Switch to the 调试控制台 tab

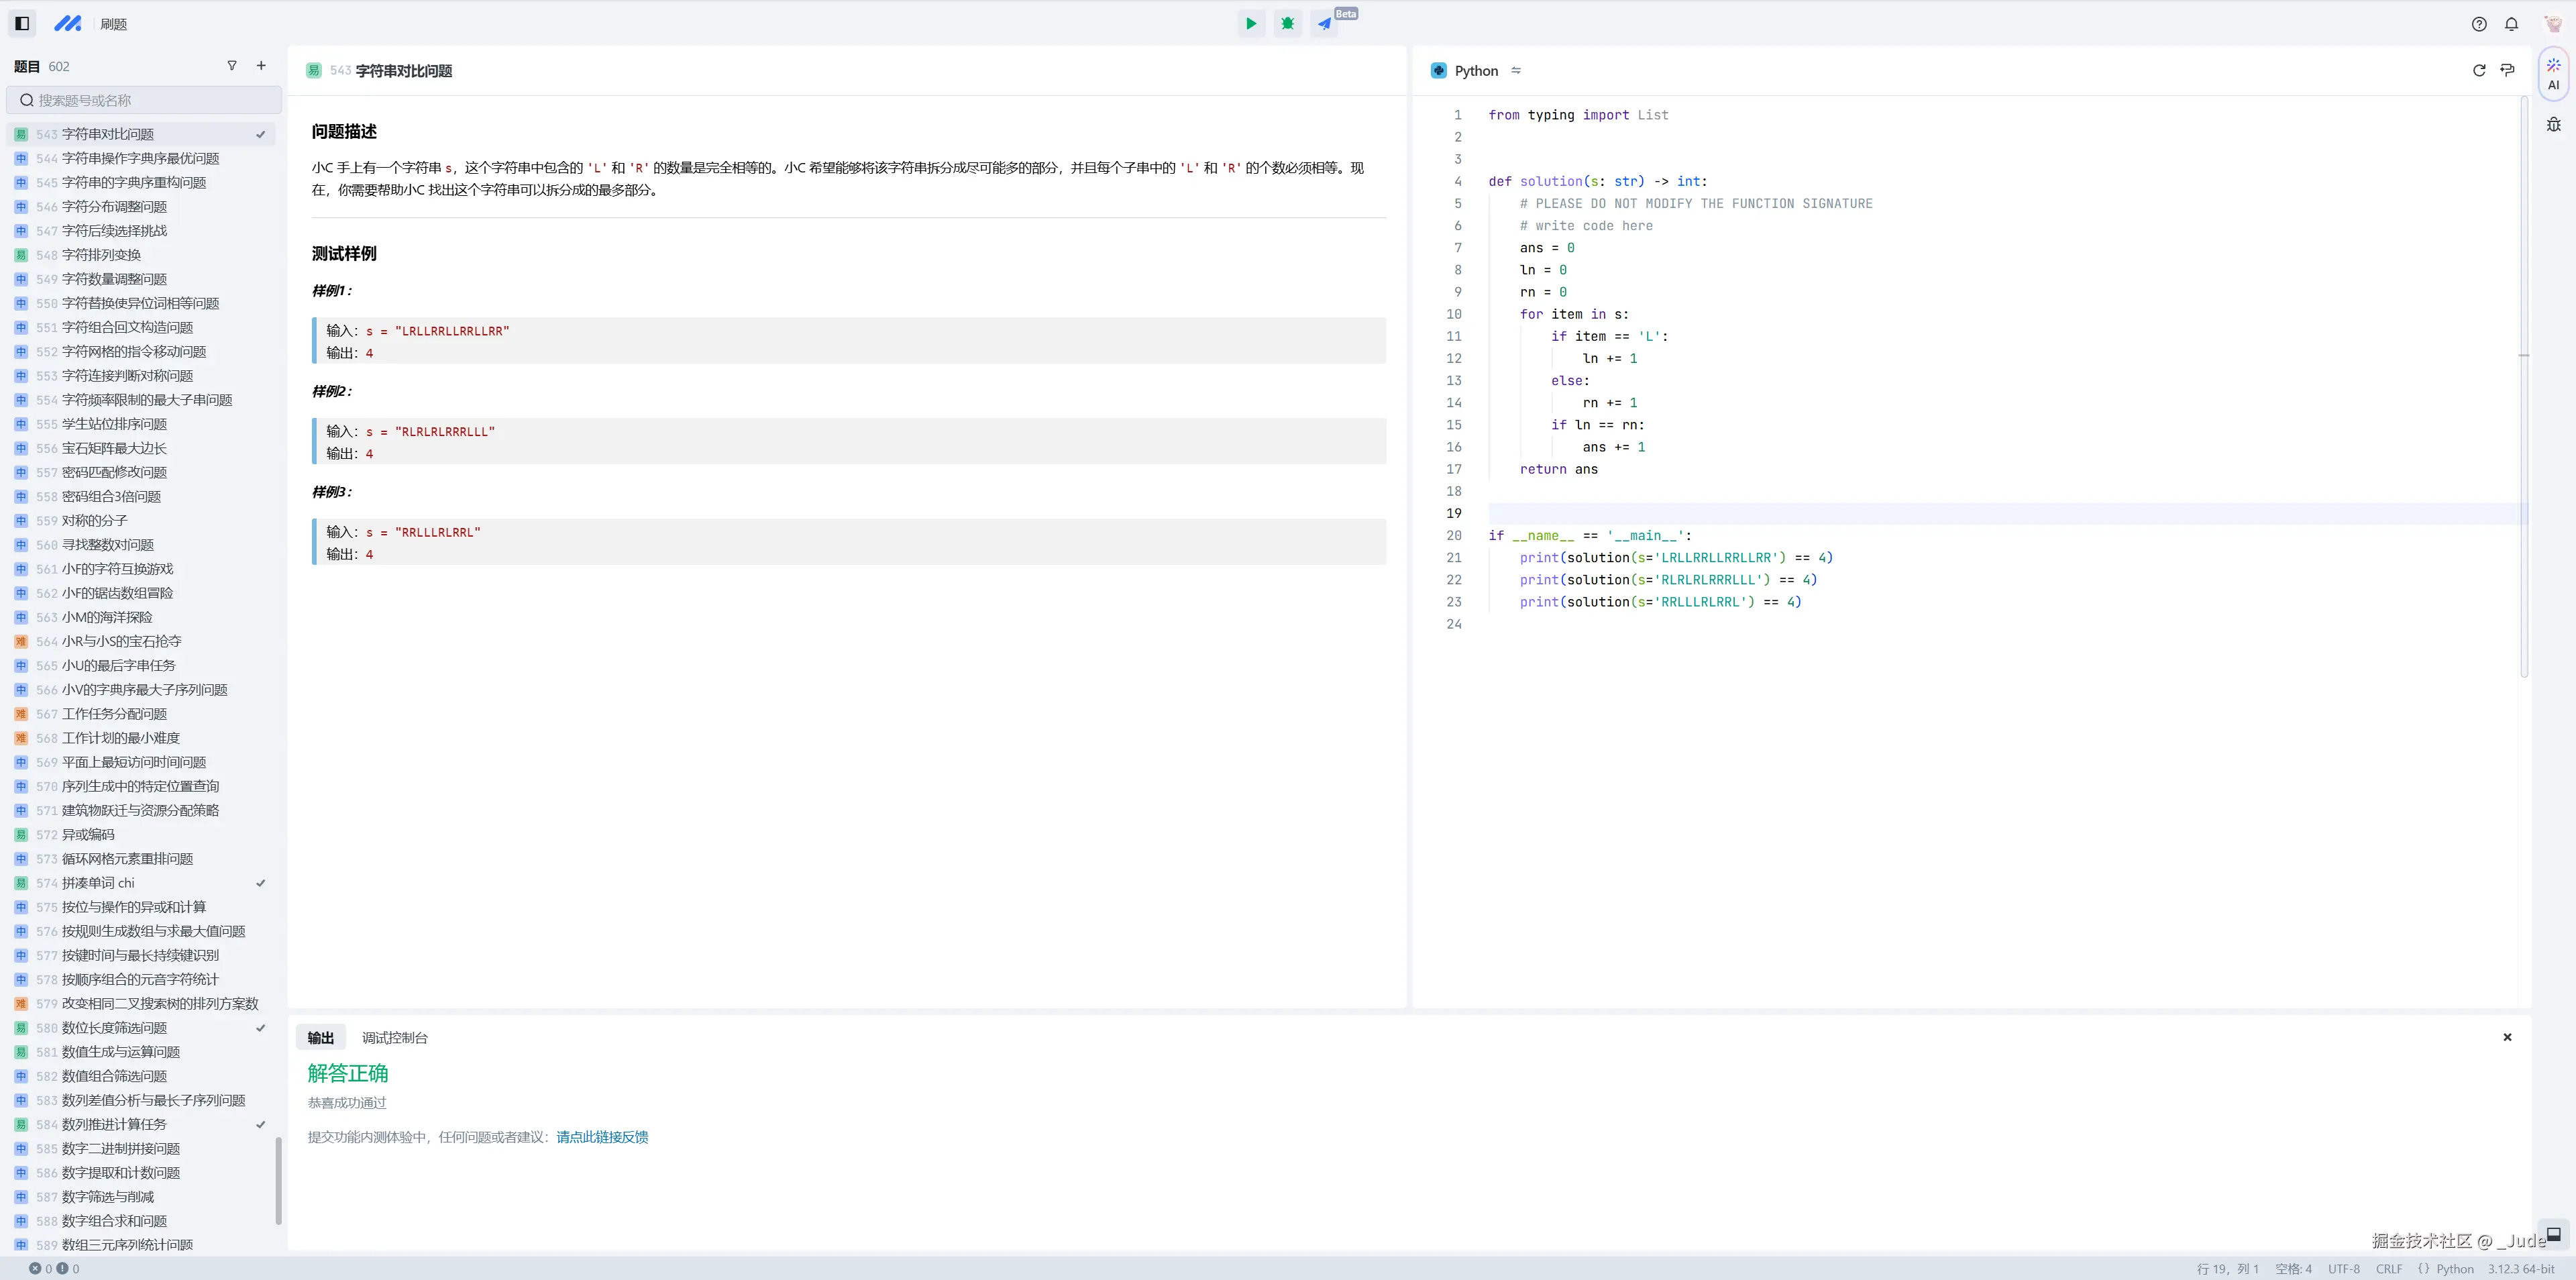[394, 1038]
